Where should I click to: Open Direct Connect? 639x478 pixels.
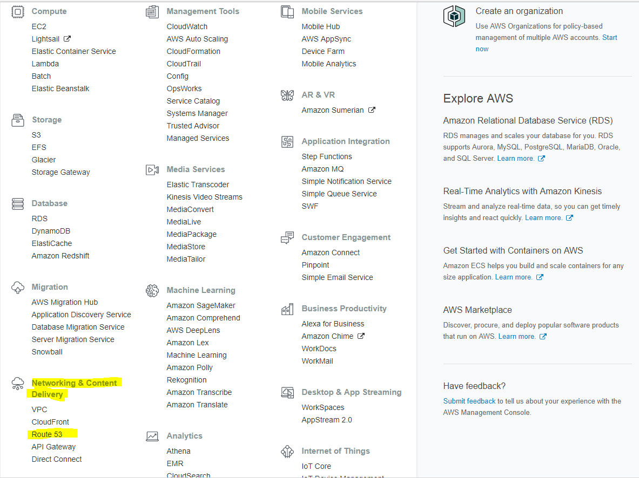[57, 459]
